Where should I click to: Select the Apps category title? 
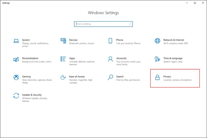point(72,58)
